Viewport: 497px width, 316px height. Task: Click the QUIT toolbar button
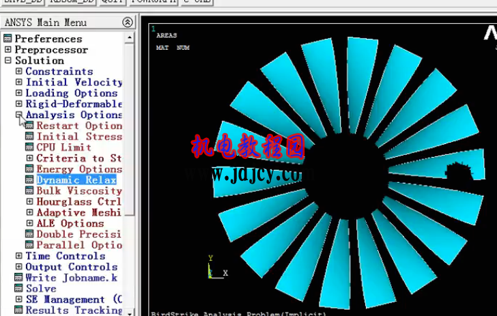click(112, 2)
